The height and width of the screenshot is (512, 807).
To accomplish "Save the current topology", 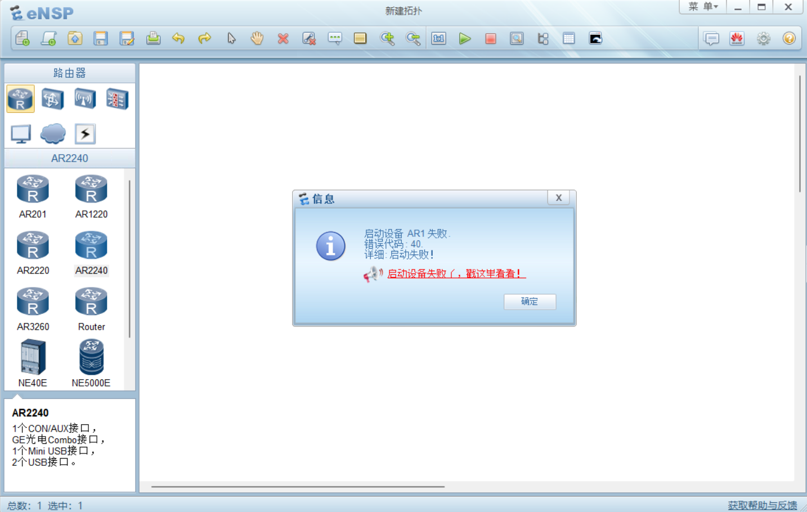I will [101, 38].
